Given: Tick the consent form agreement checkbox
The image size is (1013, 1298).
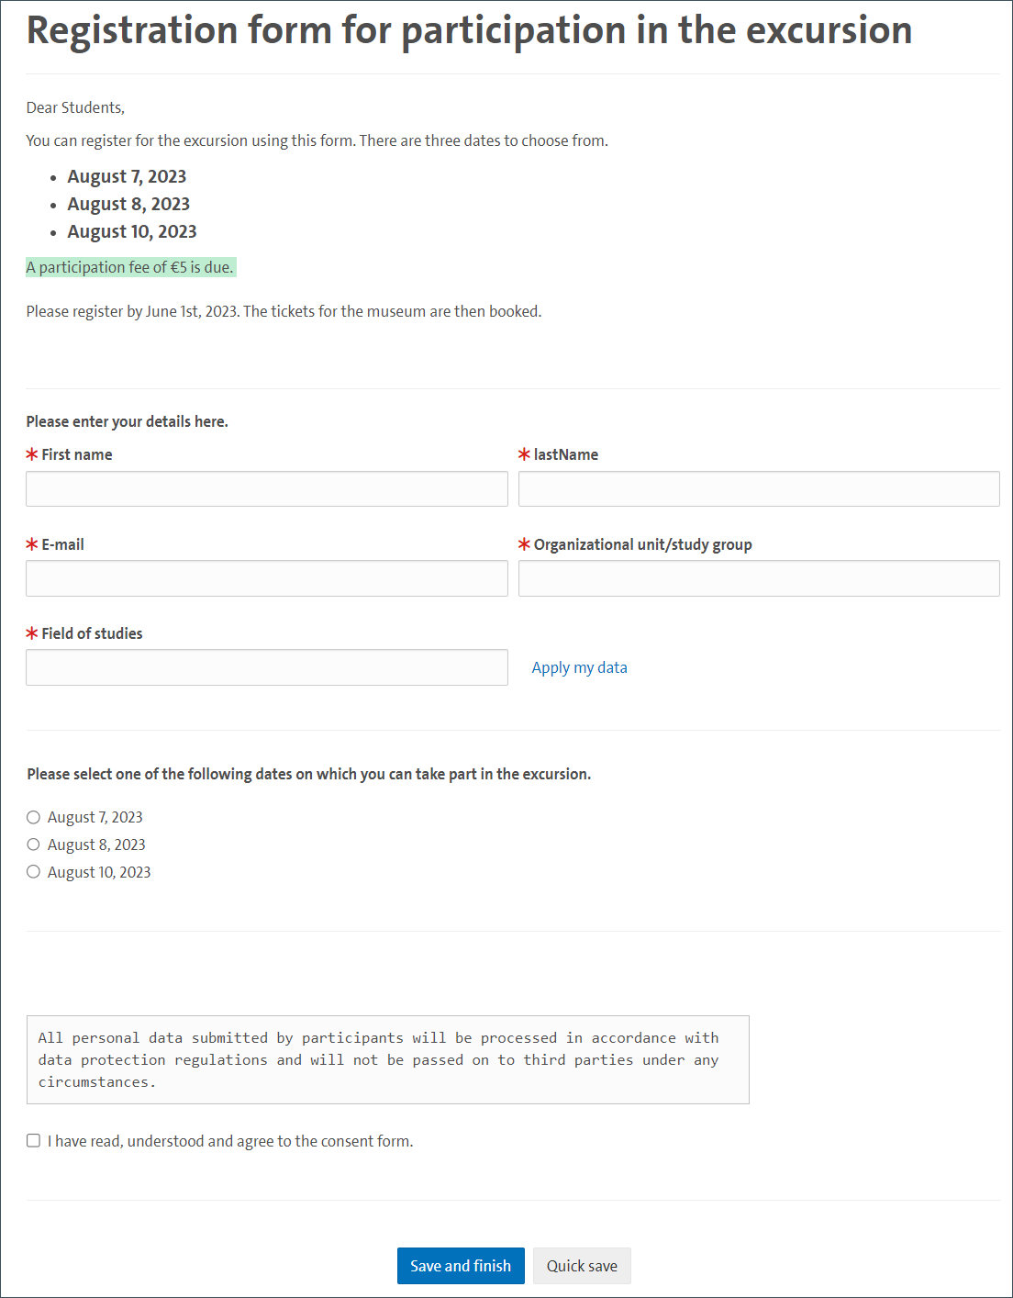Looking at the screenshot, I should pos(34,1141).
